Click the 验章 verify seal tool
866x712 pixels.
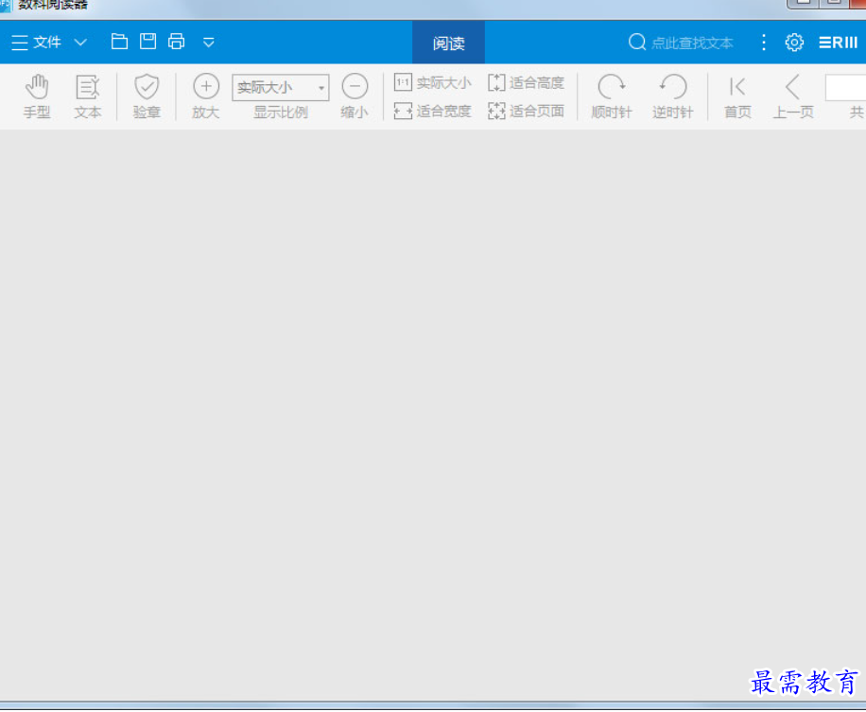click(147, 96)
